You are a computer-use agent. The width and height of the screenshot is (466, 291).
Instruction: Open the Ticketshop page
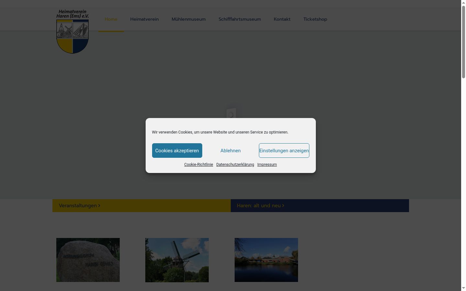point(315,19)
